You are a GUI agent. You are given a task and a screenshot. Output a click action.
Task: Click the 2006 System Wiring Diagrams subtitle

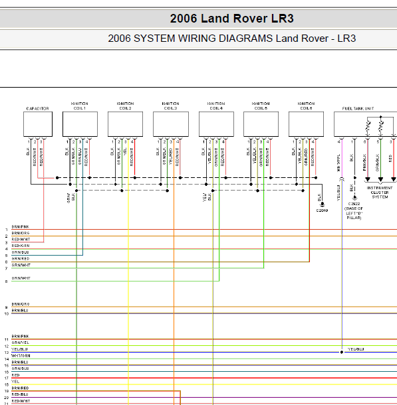[231, 39]
